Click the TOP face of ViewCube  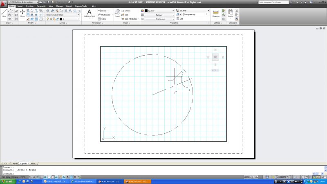[x=215, y=57]
